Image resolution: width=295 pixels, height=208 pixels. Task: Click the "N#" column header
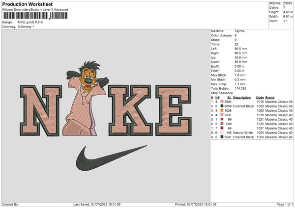(217, 98)
